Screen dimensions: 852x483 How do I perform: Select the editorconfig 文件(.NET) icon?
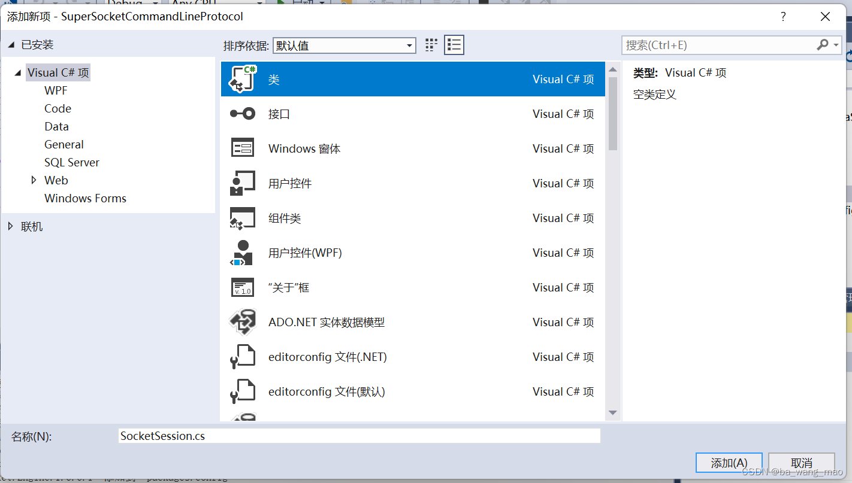click(x=243, y=357)
